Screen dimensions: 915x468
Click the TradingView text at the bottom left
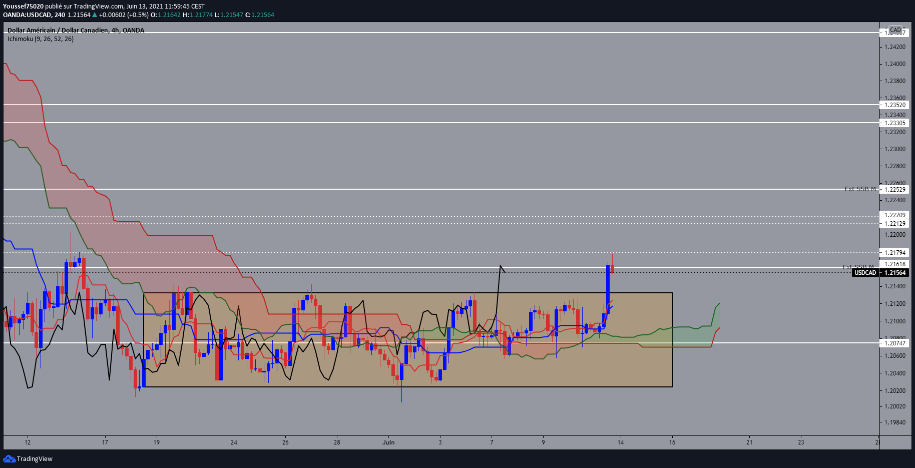tap(35, 459)
